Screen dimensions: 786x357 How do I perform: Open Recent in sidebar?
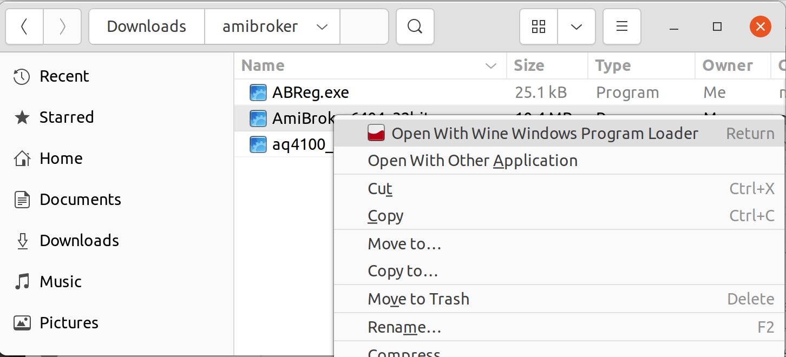(x=64, y=76)
